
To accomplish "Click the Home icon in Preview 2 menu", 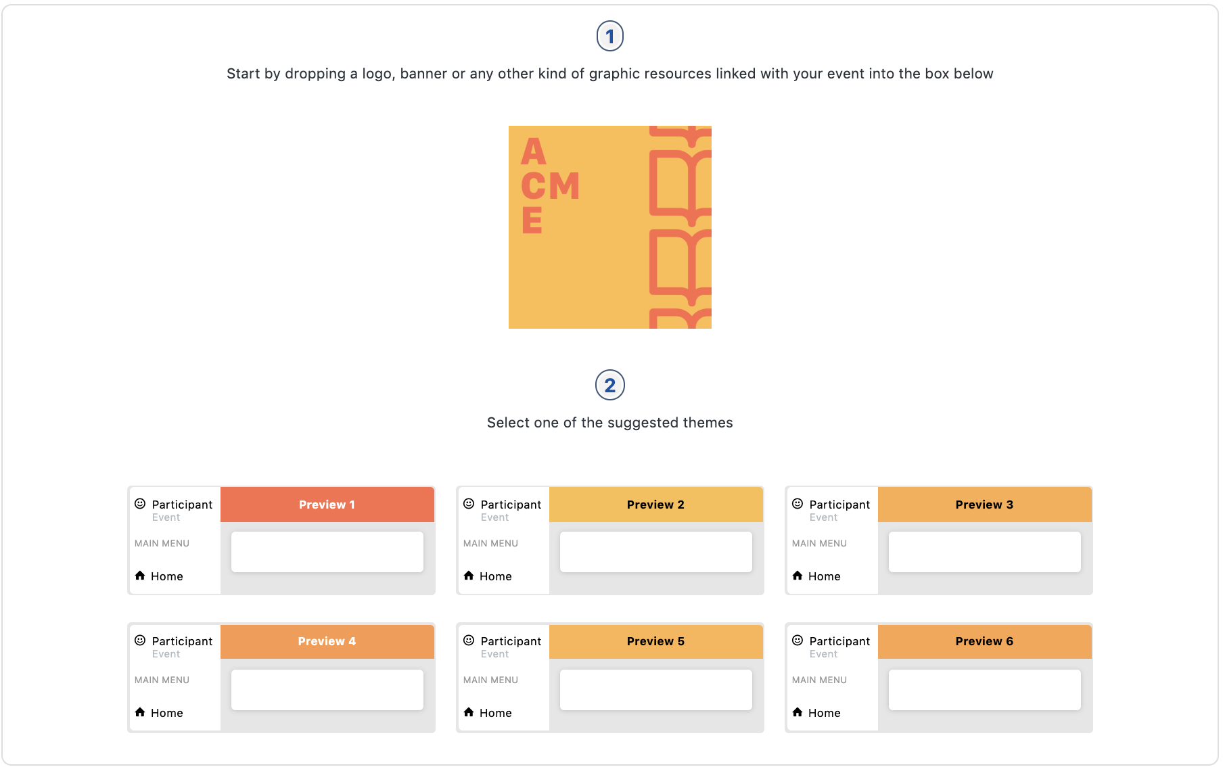I will (469, 576).
